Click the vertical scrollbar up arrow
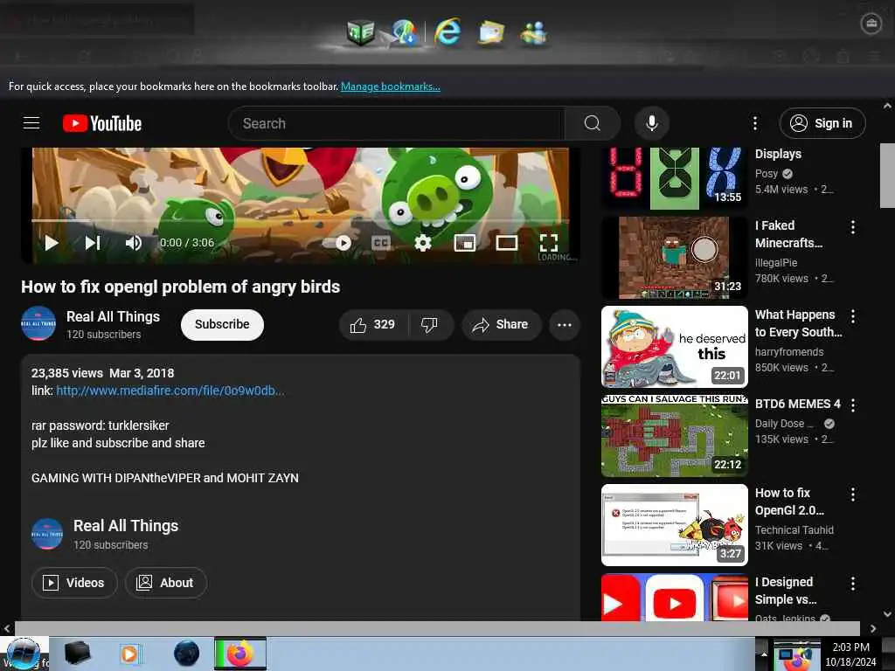Image resolution: width=895 pixels, height=671 pixels. (887, 106)
